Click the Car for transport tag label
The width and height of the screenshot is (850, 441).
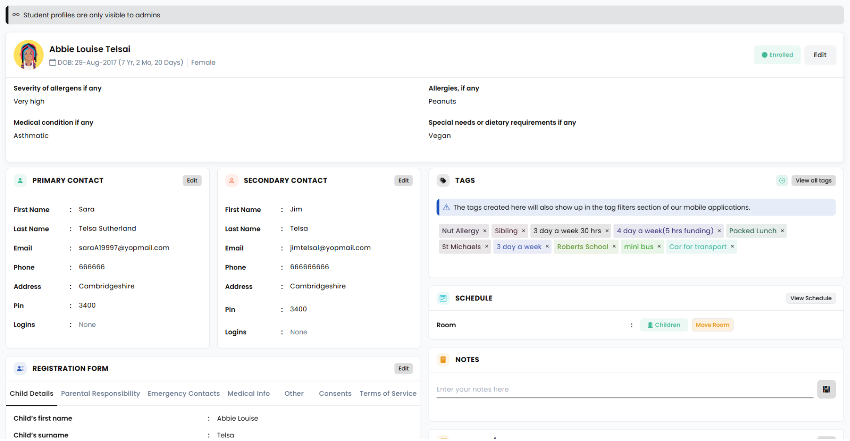click(x=698, y=246)
